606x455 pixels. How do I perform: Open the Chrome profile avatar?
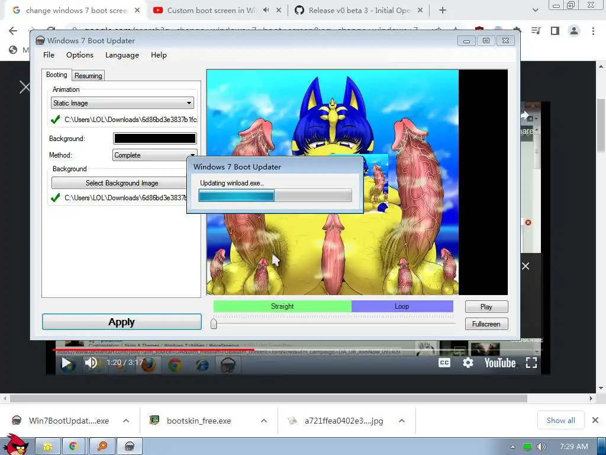point(574,31)
